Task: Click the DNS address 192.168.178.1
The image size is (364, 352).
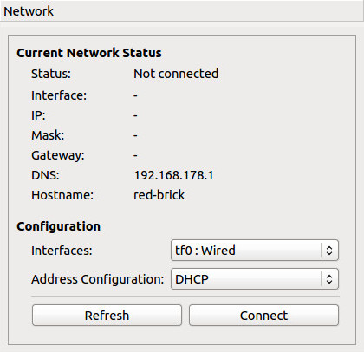Action: click(173, 175)
